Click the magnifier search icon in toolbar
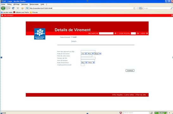The height and width of the screenshot is (114, 173). click(172, 8)
